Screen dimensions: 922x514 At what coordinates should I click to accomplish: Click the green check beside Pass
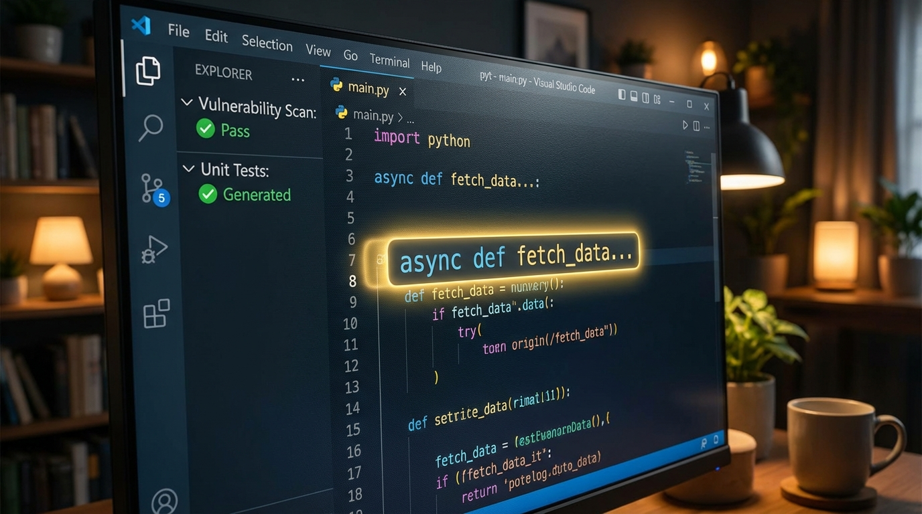click(205, 128)
